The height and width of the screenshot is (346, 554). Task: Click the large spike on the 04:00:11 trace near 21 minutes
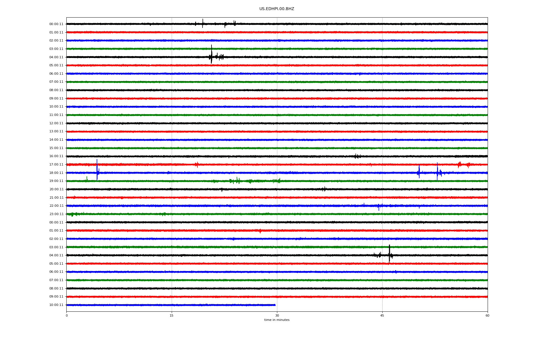click(x=212, y=55)
